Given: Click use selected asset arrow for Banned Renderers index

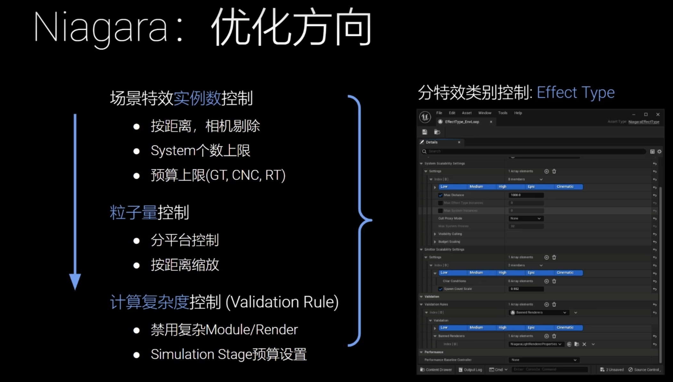Looking at the screenshot, I should pyautogui.click(x=569, y=344).
